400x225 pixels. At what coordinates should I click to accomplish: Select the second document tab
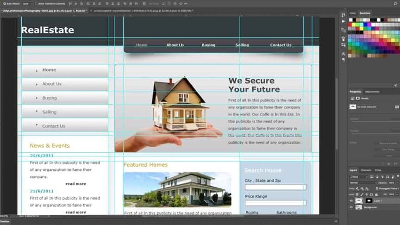[x=139, y=10]
